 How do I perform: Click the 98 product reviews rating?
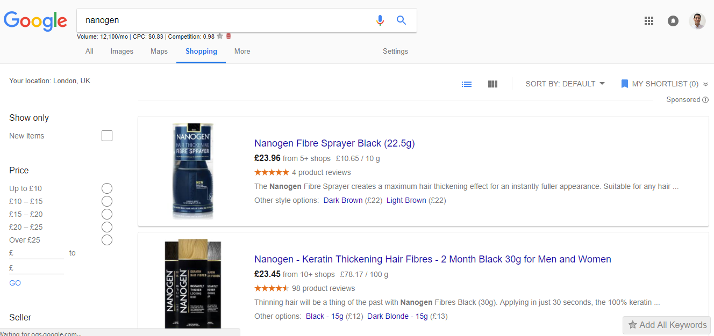[305, 288]
